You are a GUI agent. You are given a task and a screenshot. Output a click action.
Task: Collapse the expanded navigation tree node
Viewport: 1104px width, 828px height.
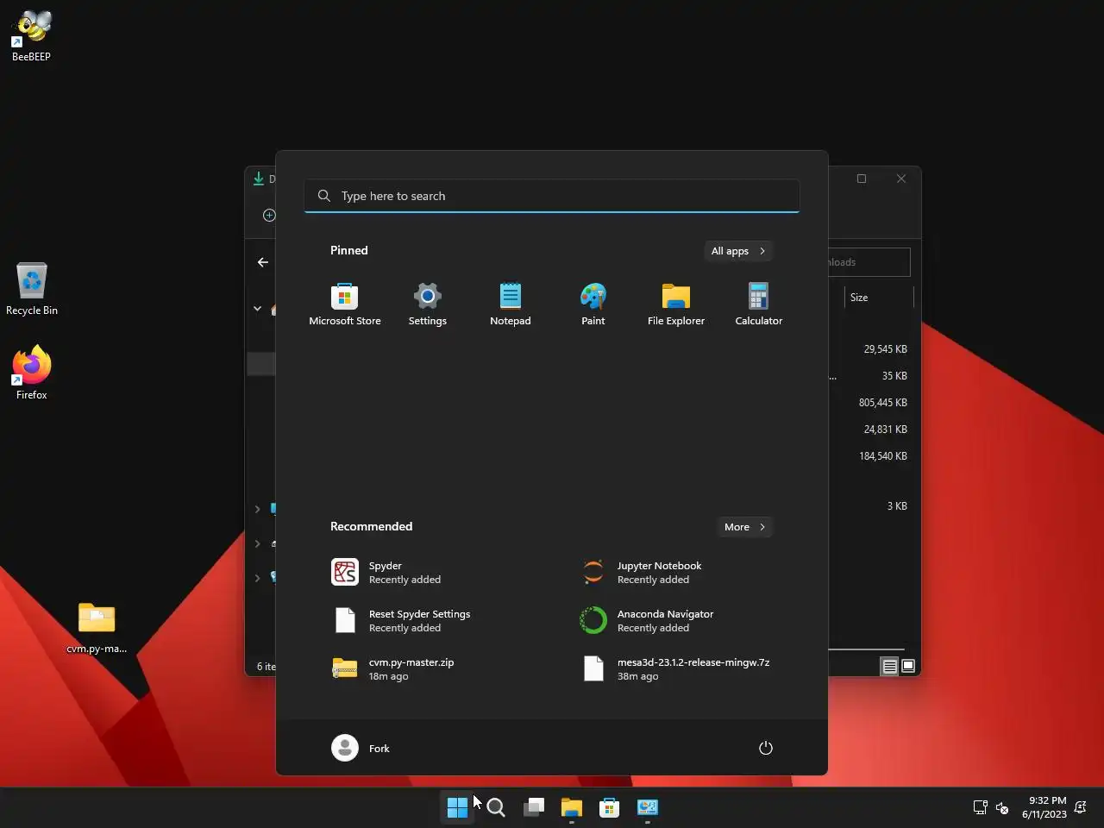pos(257,308)
